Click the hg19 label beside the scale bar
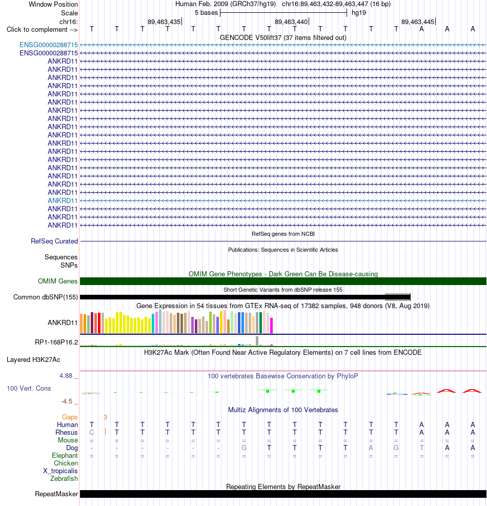 pyautogui.click(x=358, y=13)
